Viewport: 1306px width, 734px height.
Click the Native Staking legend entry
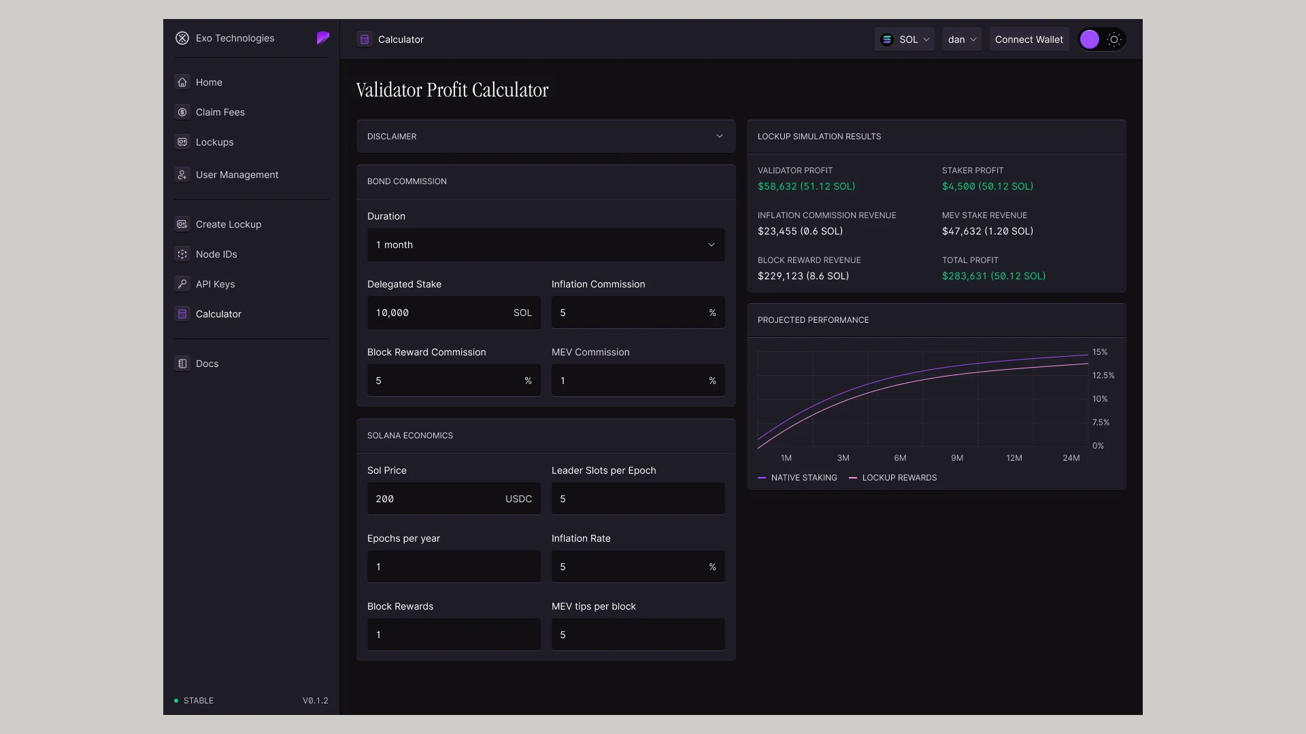(797, 478)
